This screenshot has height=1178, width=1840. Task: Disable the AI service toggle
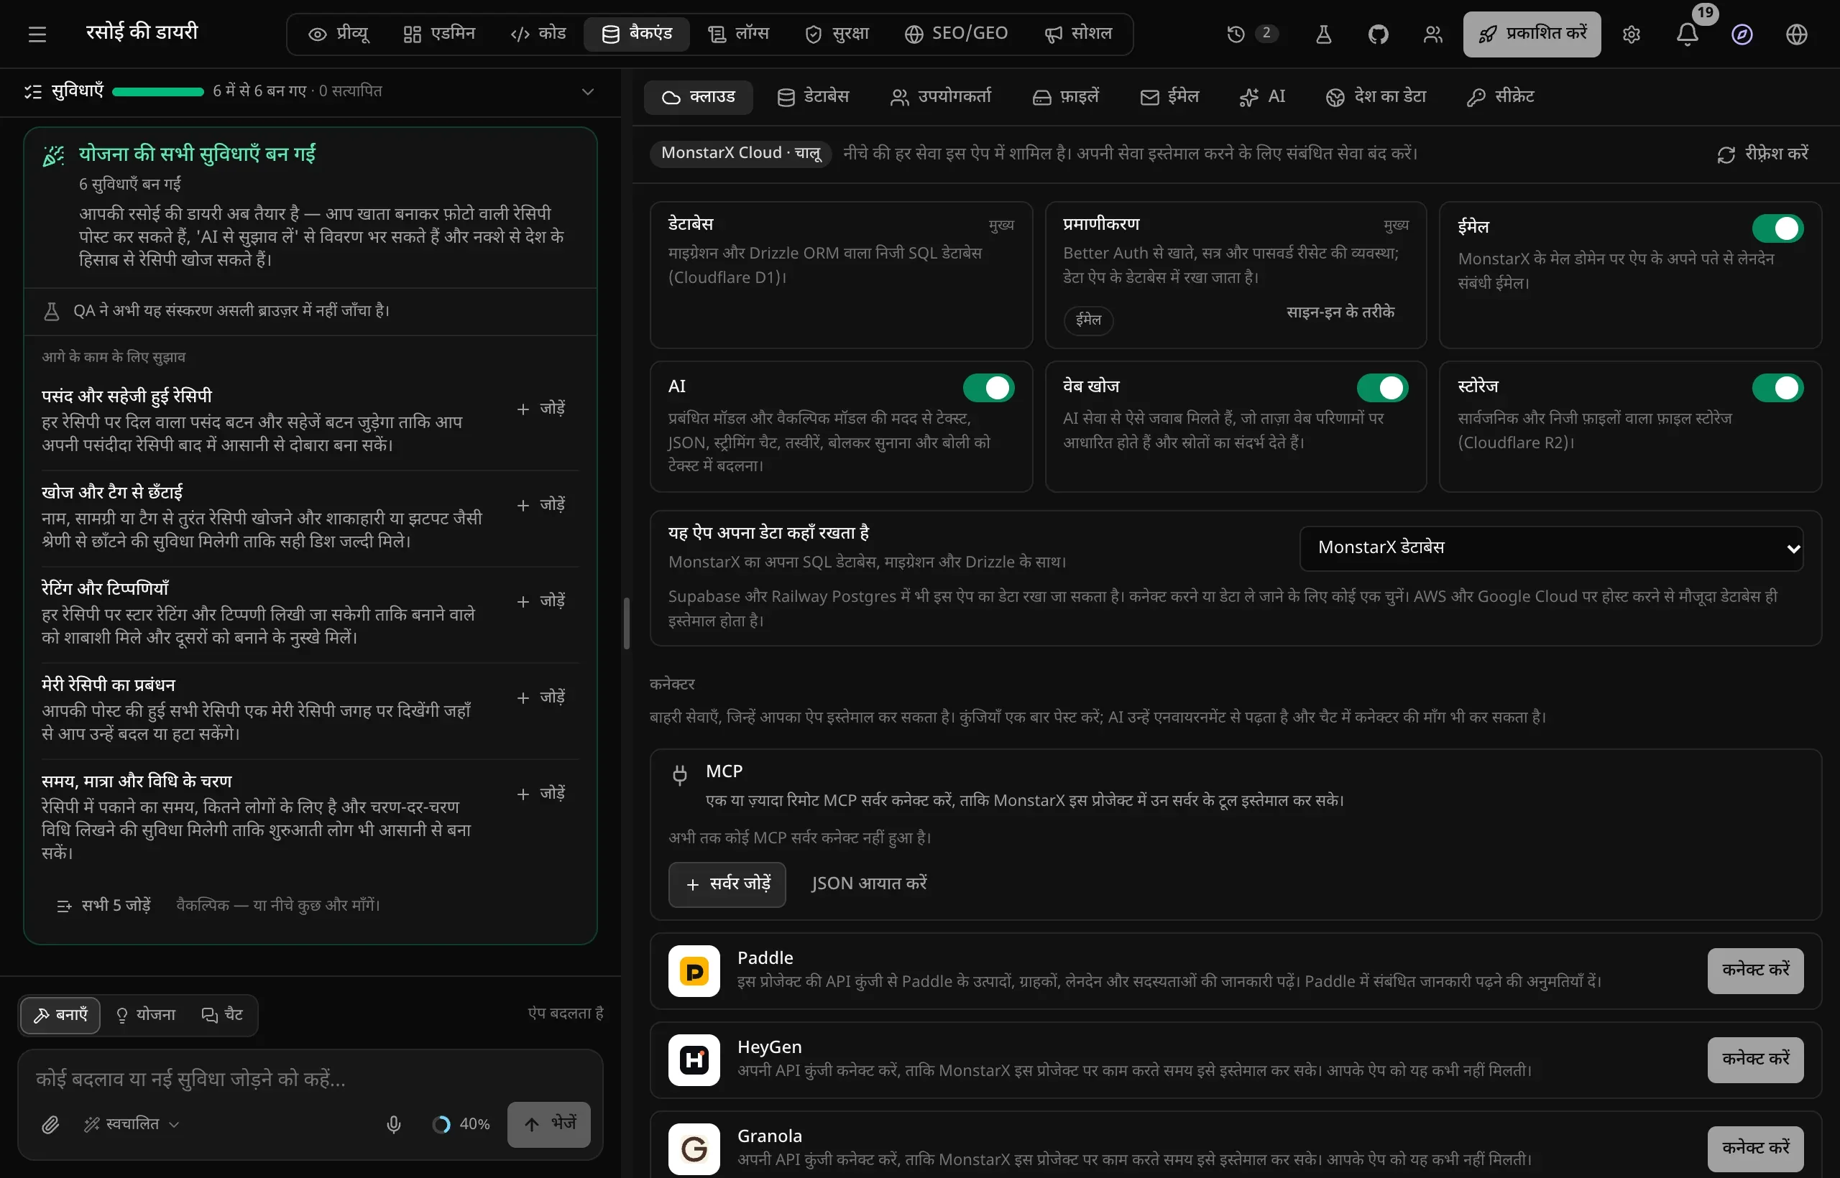tap(988, 387)
